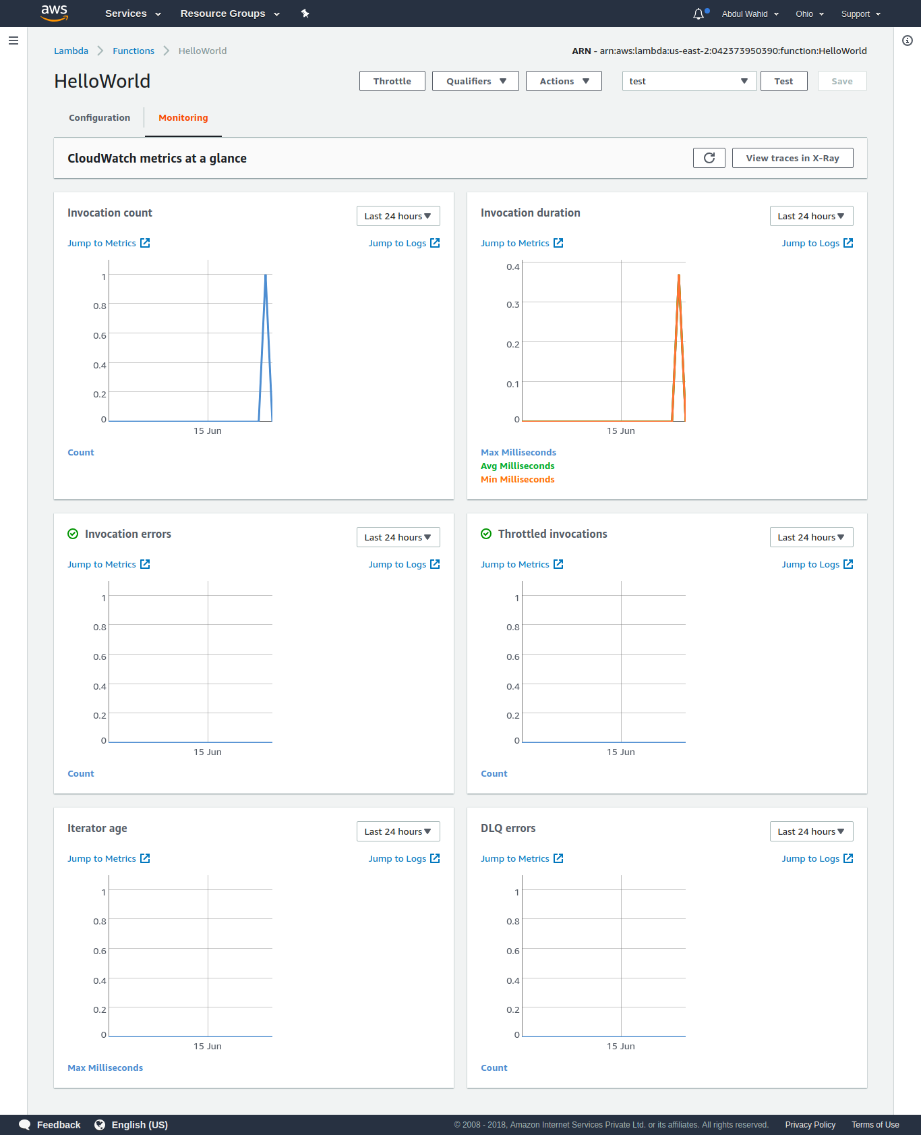This screenshot has height=1135, width=921.
Task: Click the green check status icon for Invocation errors
Action: click(73, 534)
